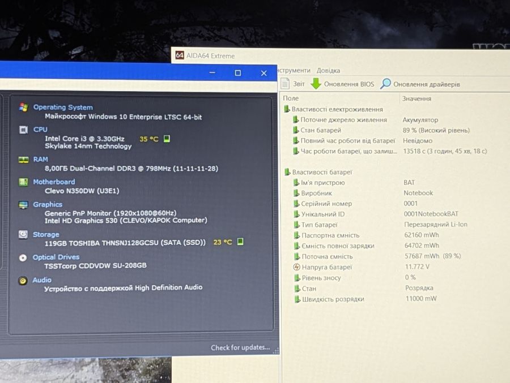
Task: Click the Напруга батареї lightning icon
Action: coord(296,267)
